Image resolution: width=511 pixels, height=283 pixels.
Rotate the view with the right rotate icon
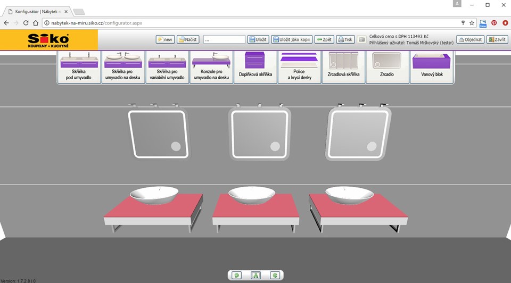click(x=275, y=275)
